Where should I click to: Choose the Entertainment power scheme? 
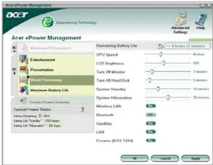click(x=56, y=60)
